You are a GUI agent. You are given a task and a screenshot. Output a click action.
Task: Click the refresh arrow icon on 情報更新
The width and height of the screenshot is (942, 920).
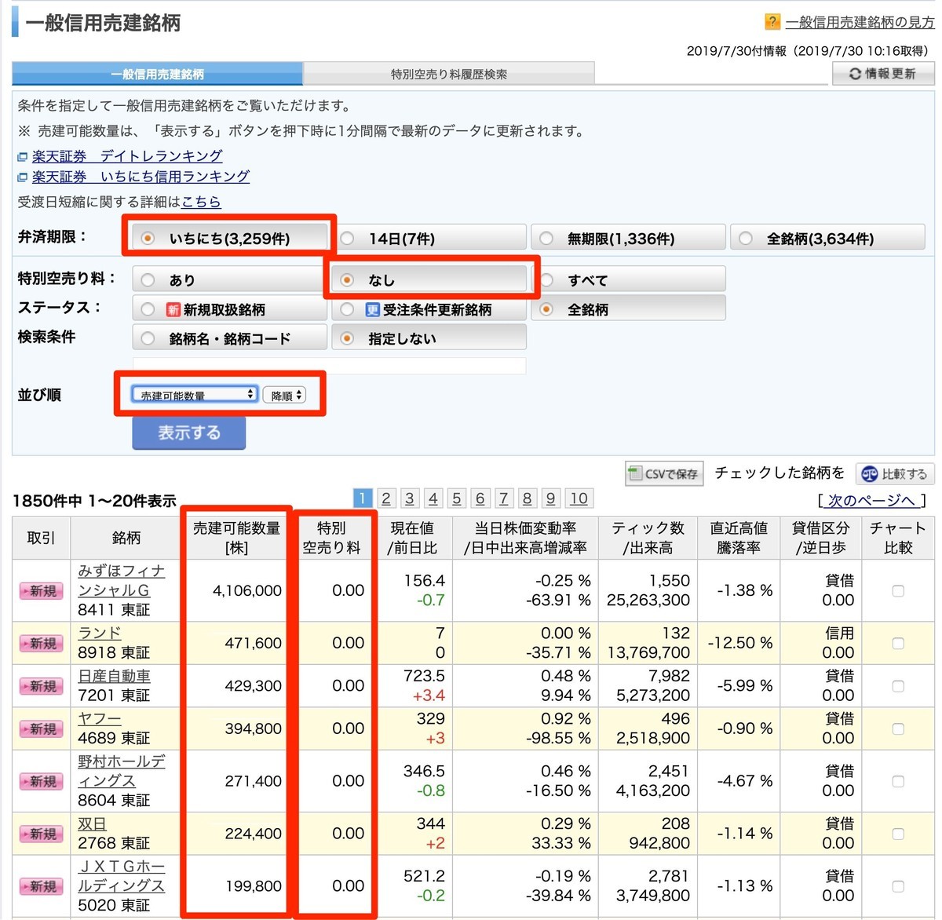click(x=855, y=74)
